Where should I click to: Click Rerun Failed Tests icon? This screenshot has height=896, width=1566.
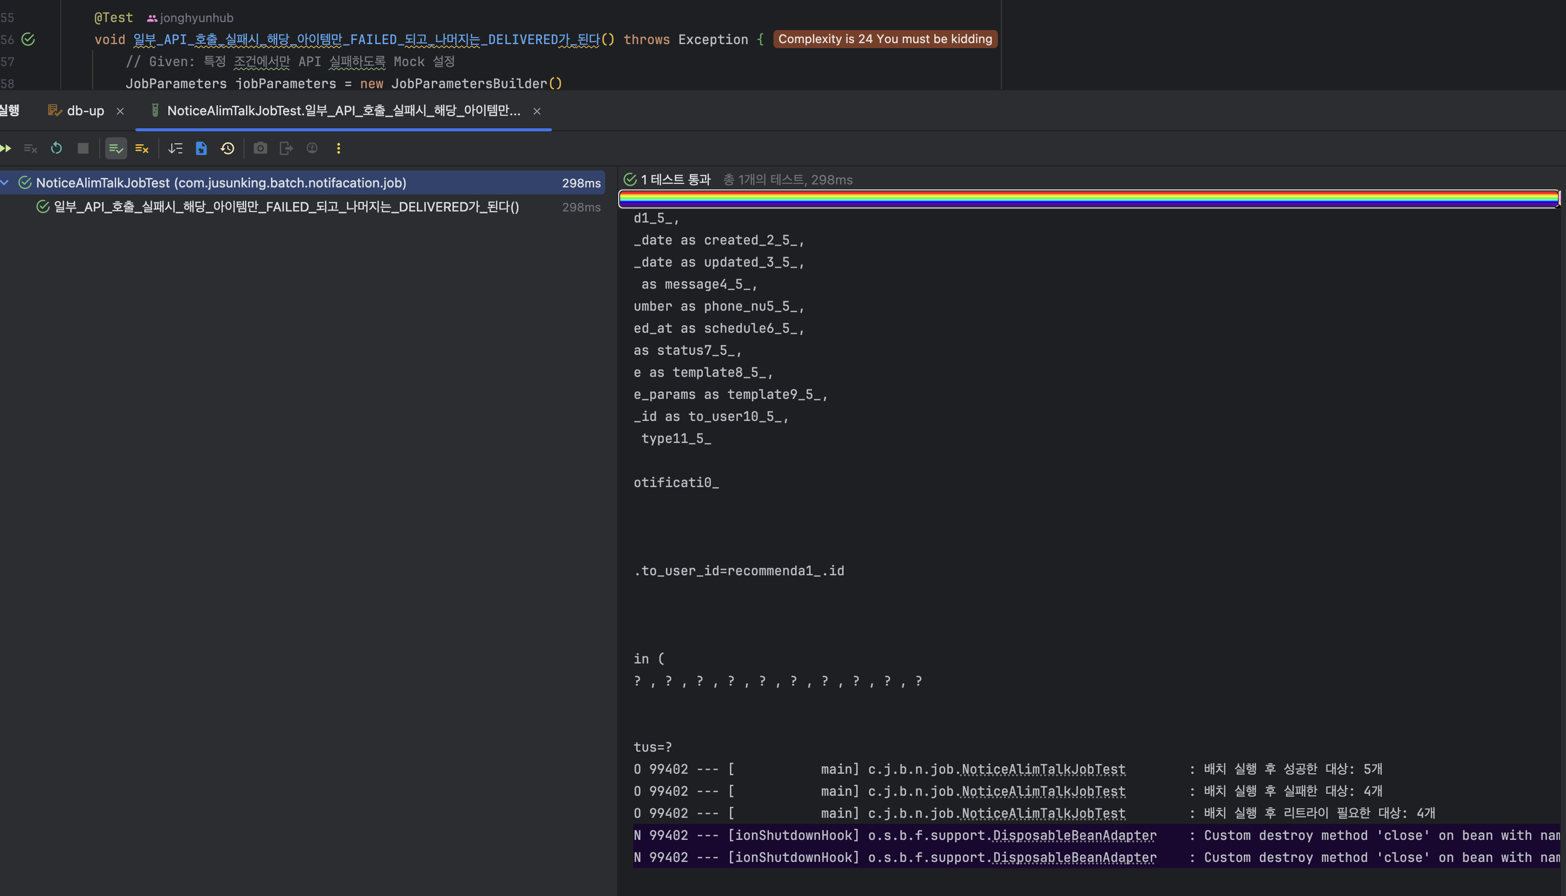(x=30, y=148)
